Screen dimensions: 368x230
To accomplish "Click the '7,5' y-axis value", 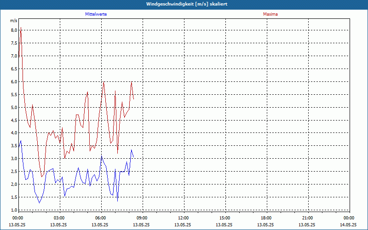I will pyautogui.click(x=14, y=43).
